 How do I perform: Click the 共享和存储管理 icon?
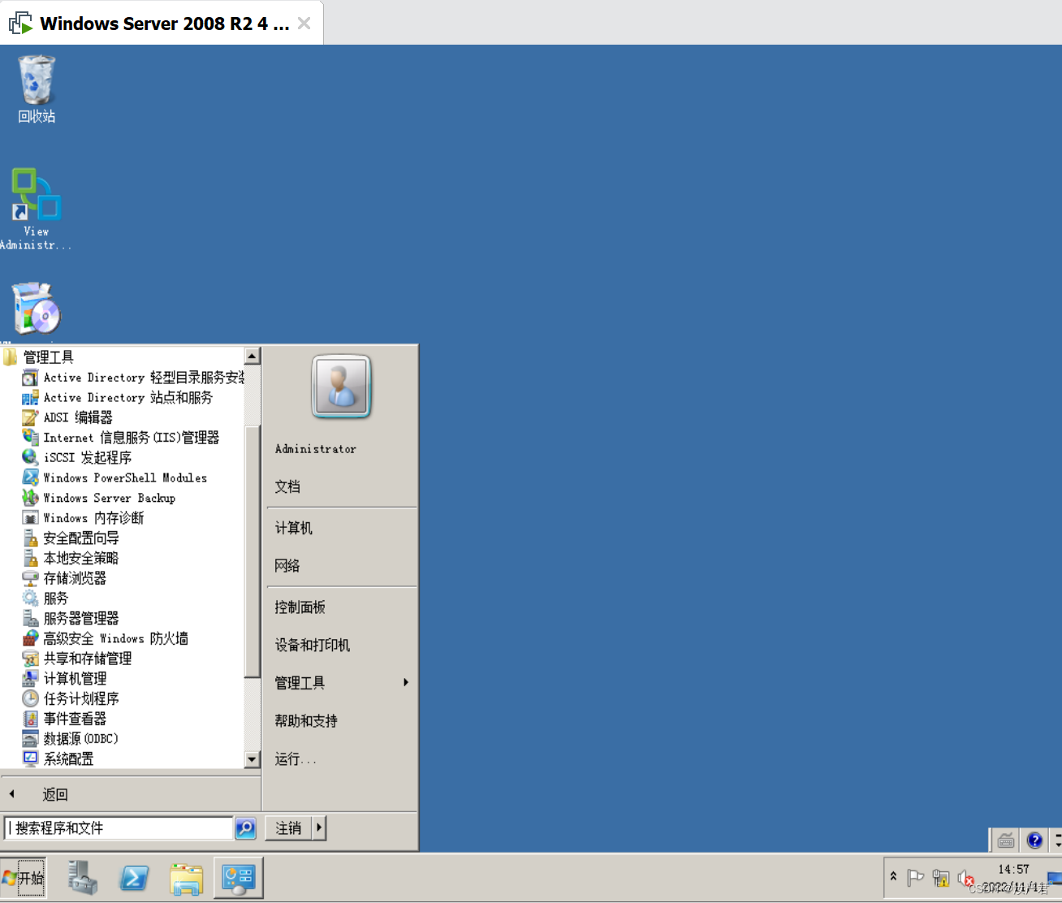pyautogui.click(x=30, y=659)
